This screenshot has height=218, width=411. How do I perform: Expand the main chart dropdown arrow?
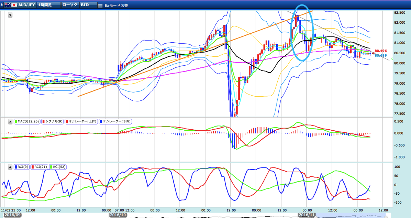[10, 15]
